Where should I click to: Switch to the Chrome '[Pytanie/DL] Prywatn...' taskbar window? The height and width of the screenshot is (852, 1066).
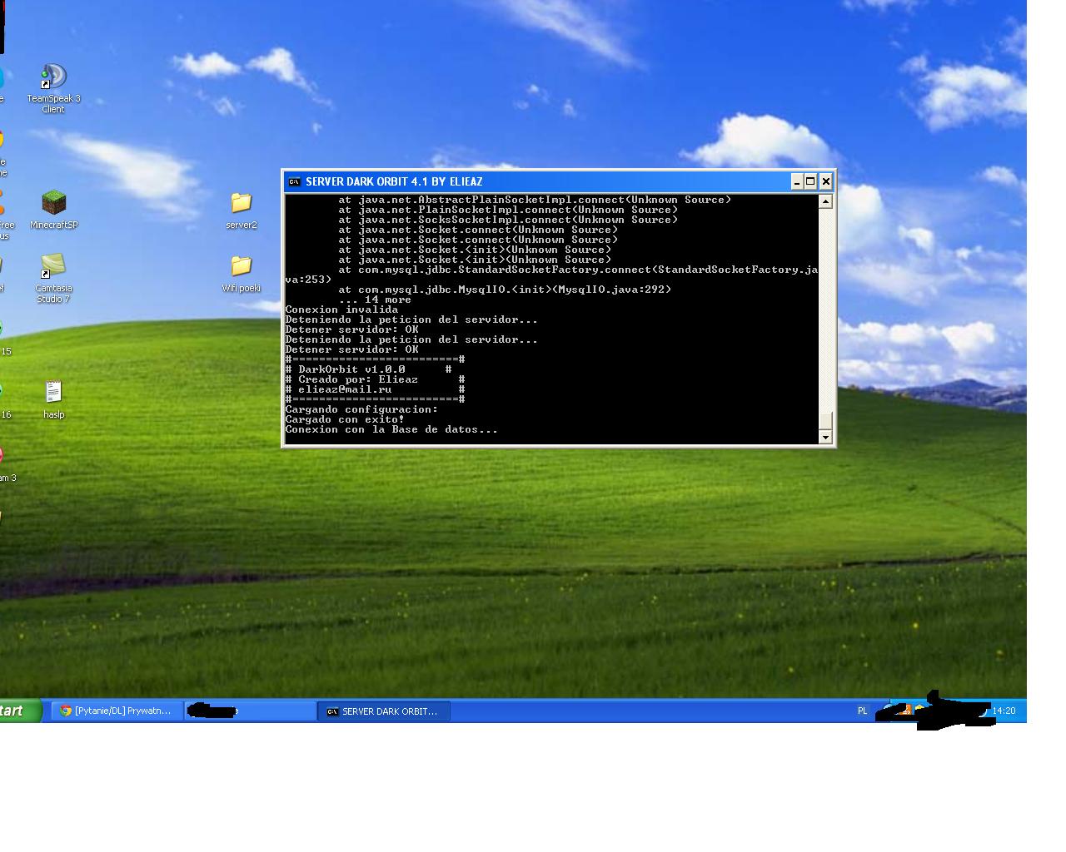[x=117, y=711]
